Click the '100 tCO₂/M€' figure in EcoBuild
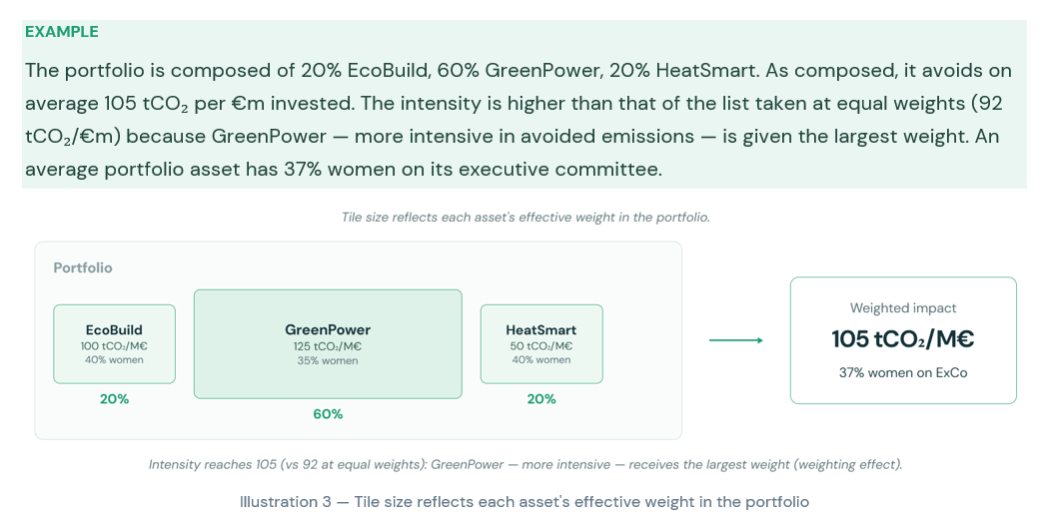 (x=114, y=345)
